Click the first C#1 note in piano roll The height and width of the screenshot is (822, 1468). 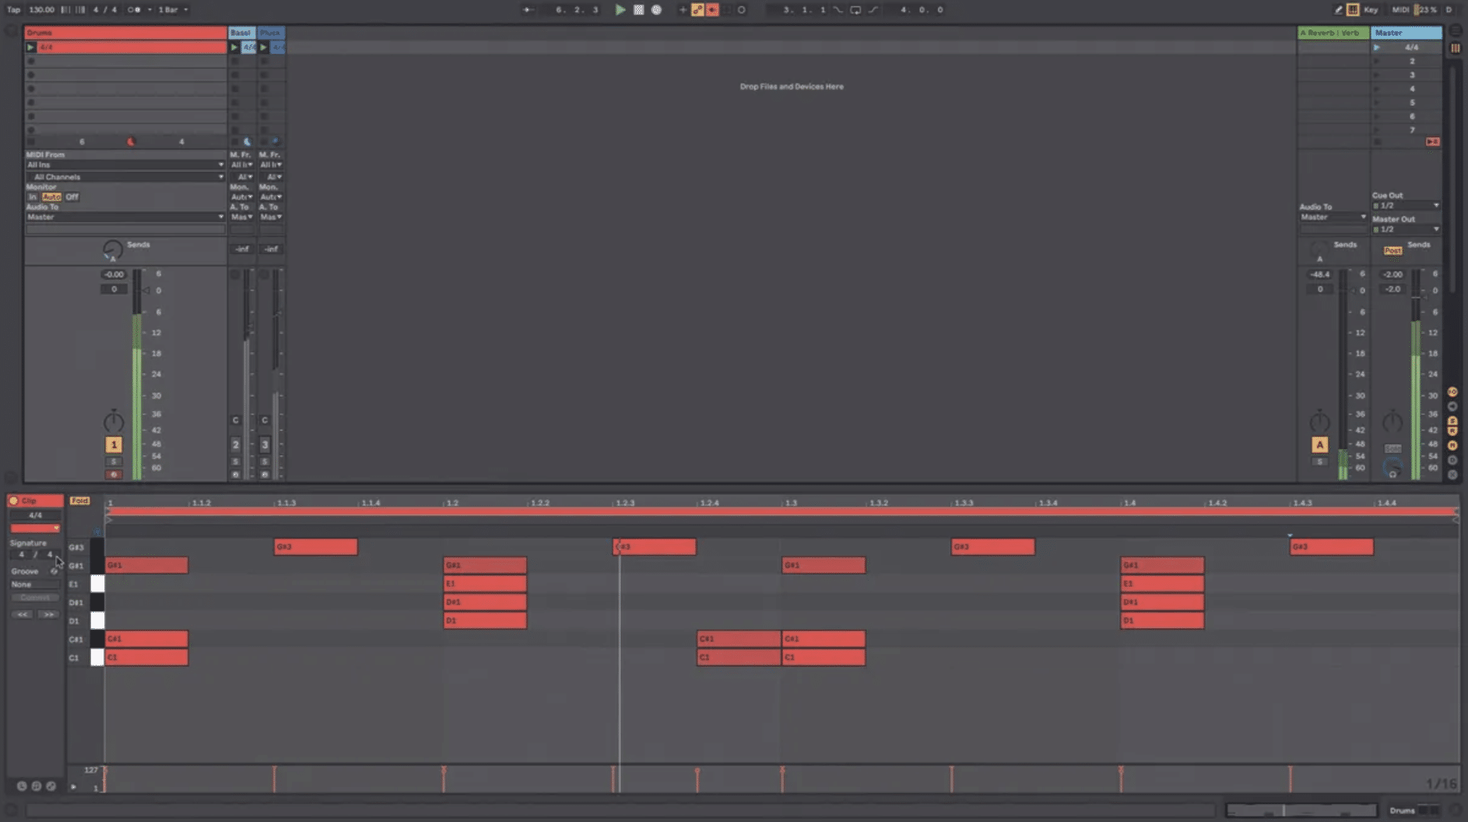click(146, 639)
